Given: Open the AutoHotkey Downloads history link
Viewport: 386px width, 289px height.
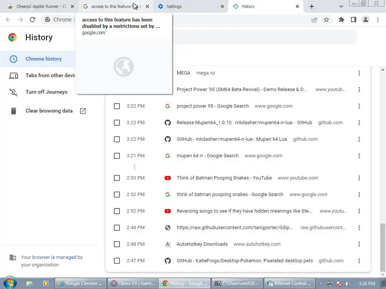Looking at the screenshot, I should [x=202, y=244].
